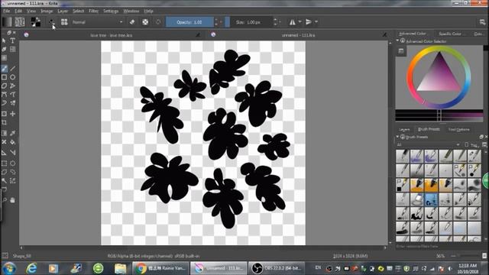Open the Filter menu
The height and width of the screenshot is (275, 489).
pyautogui.click(x=93, y=11)
